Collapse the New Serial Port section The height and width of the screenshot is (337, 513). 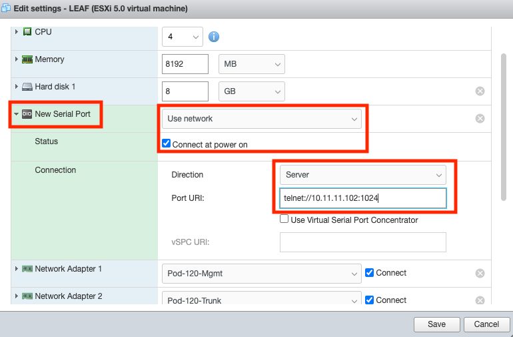coord(16,114)
